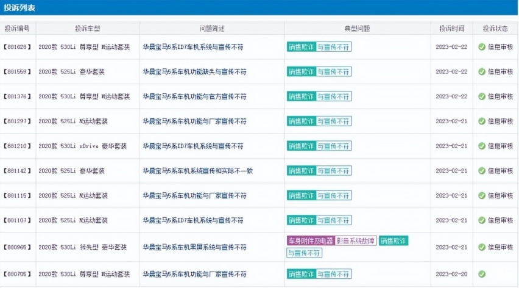Open complaint 881297 description link

pyautogui.click(x=195, y=121)
